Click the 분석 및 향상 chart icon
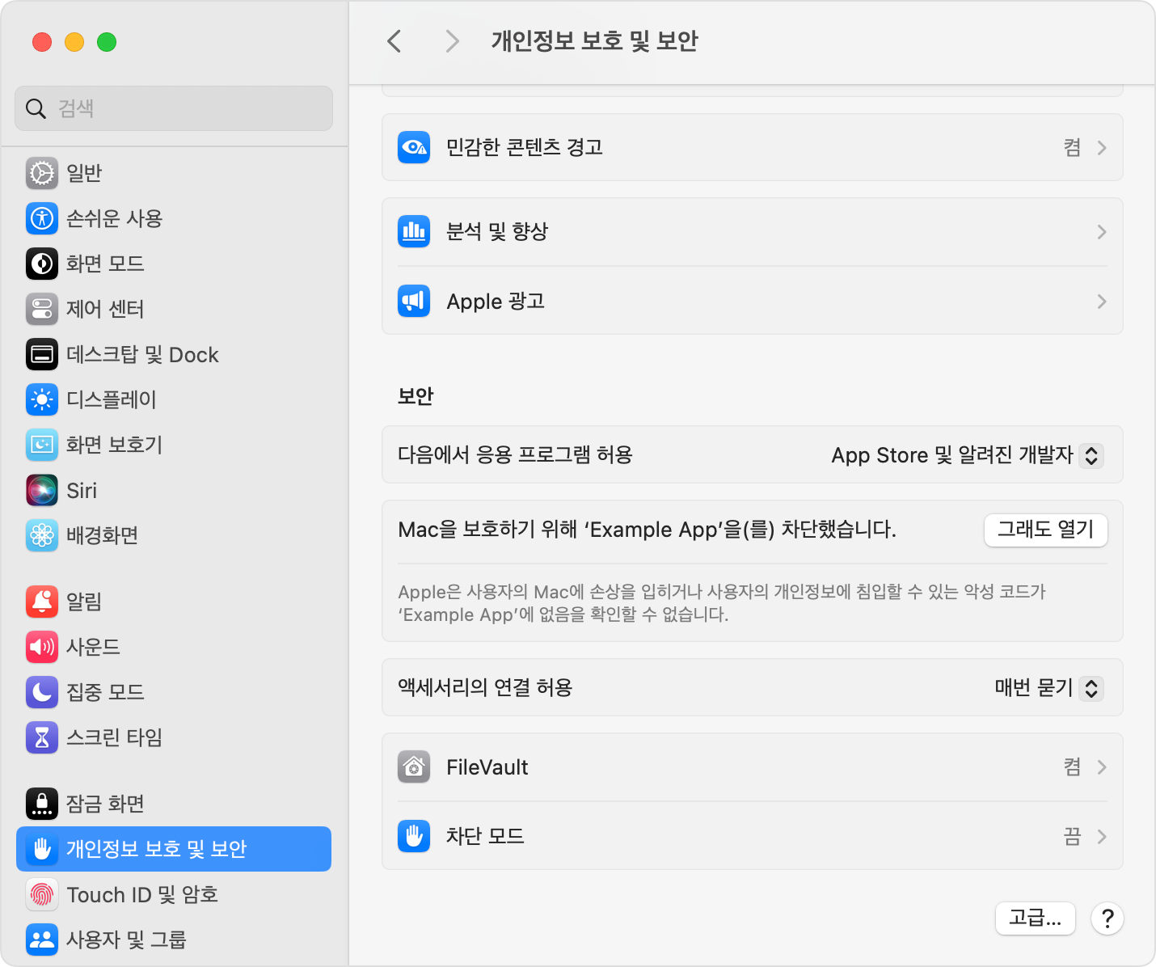The width and height of the screenshot is (1156, 967). coord(414,231)
